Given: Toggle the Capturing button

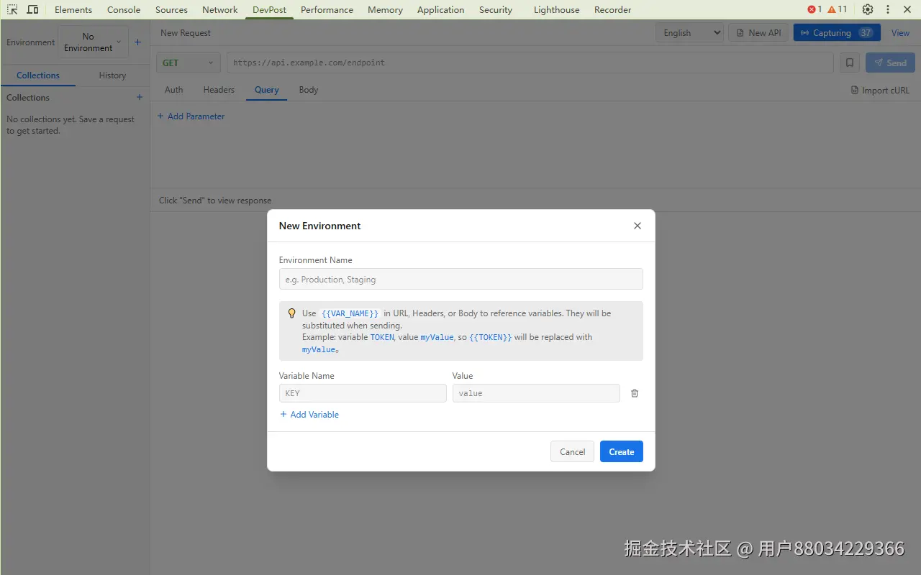Looking at the screenshot, I should (837, 32).
